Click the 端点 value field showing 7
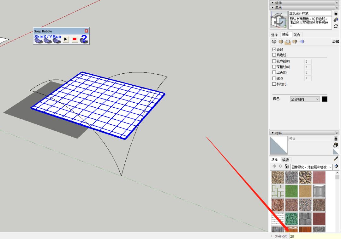341x239 pixels. [x=308, y=78]
